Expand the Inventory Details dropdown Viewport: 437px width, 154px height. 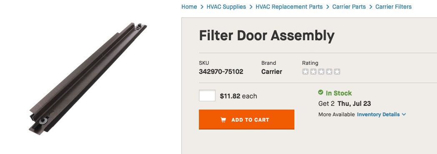pyautogui.click(x=381, y=114)
